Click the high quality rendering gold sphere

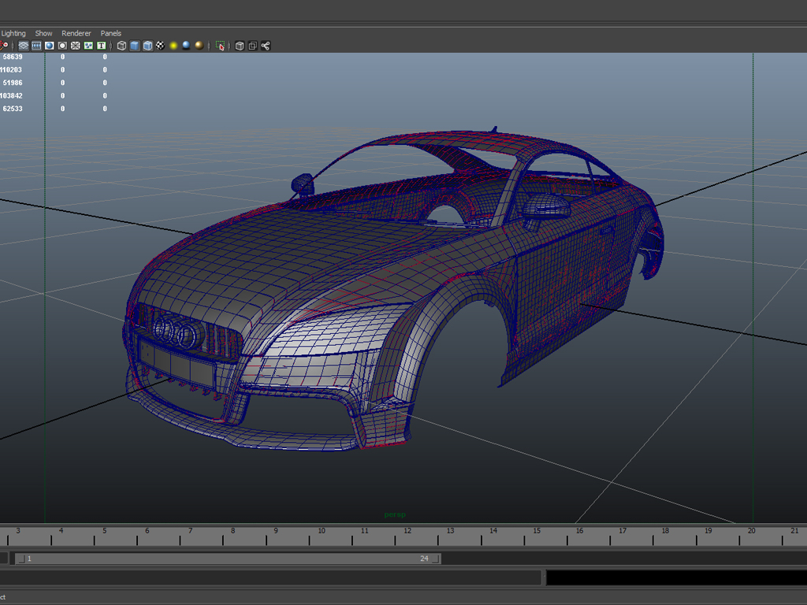click(x=199, y=46)
